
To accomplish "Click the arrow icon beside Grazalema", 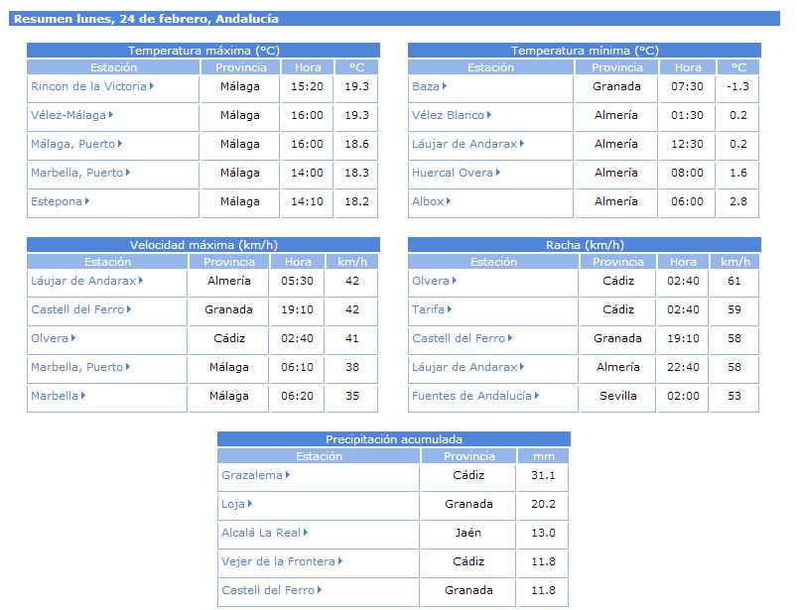I will 288,475.
